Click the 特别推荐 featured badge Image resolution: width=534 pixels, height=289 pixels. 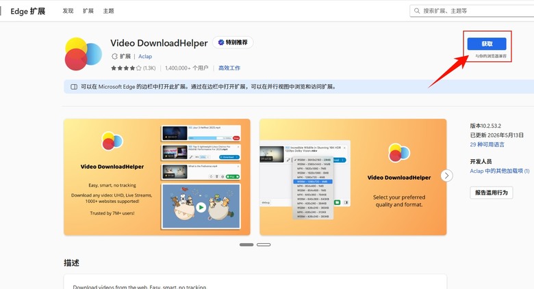(x=233, y=42)
